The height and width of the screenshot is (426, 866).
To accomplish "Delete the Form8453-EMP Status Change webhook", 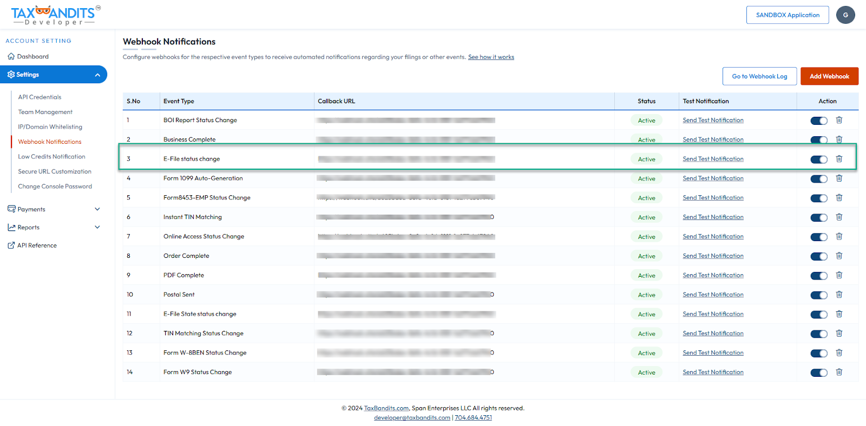I will pos(839,198).
